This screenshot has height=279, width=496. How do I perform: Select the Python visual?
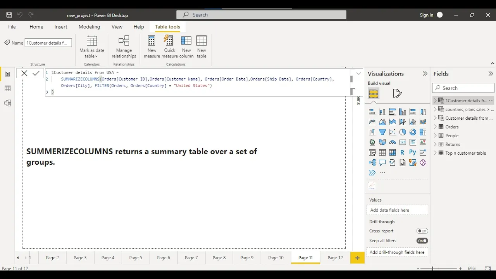coord(413,152)
